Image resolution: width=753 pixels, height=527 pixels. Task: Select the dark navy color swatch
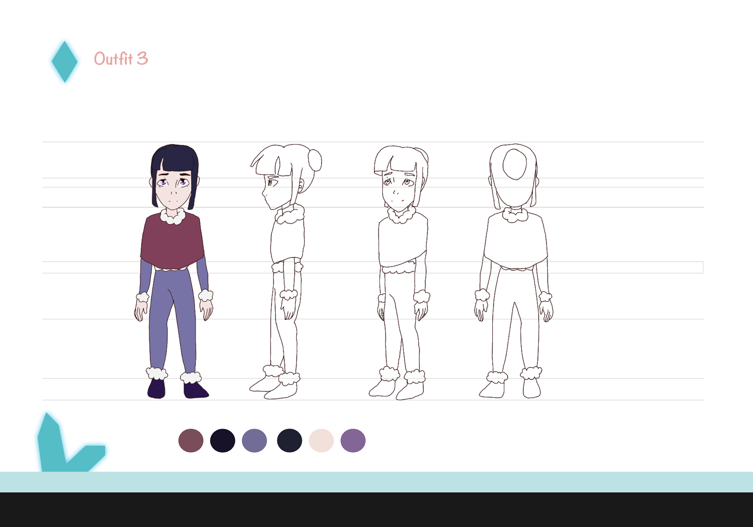pos(289,440)
